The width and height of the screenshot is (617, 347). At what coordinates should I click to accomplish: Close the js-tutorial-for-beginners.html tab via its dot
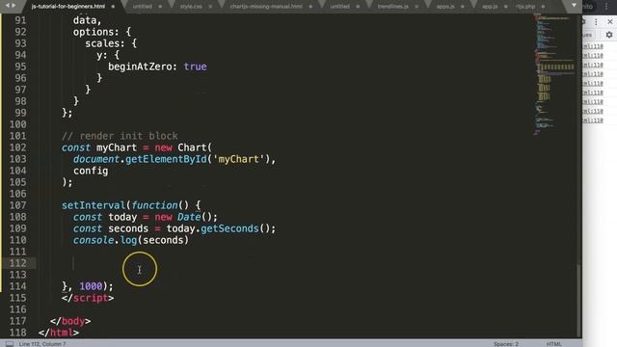113,7
